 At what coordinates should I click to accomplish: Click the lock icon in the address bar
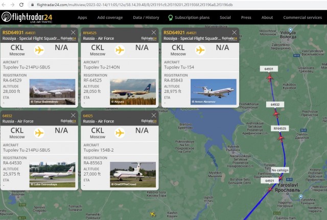[32, 5]
